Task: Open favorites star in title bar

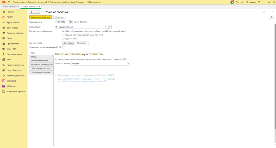Action: [x=242, y=2]
